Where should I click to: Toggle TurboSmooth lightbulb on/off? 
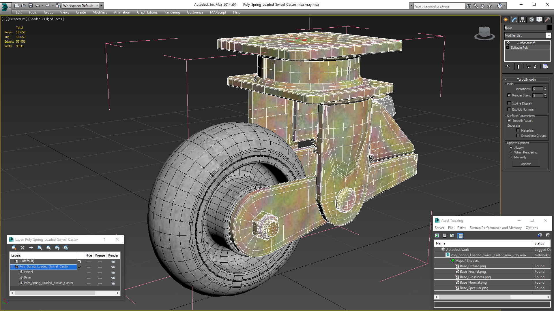click(508, 43)
